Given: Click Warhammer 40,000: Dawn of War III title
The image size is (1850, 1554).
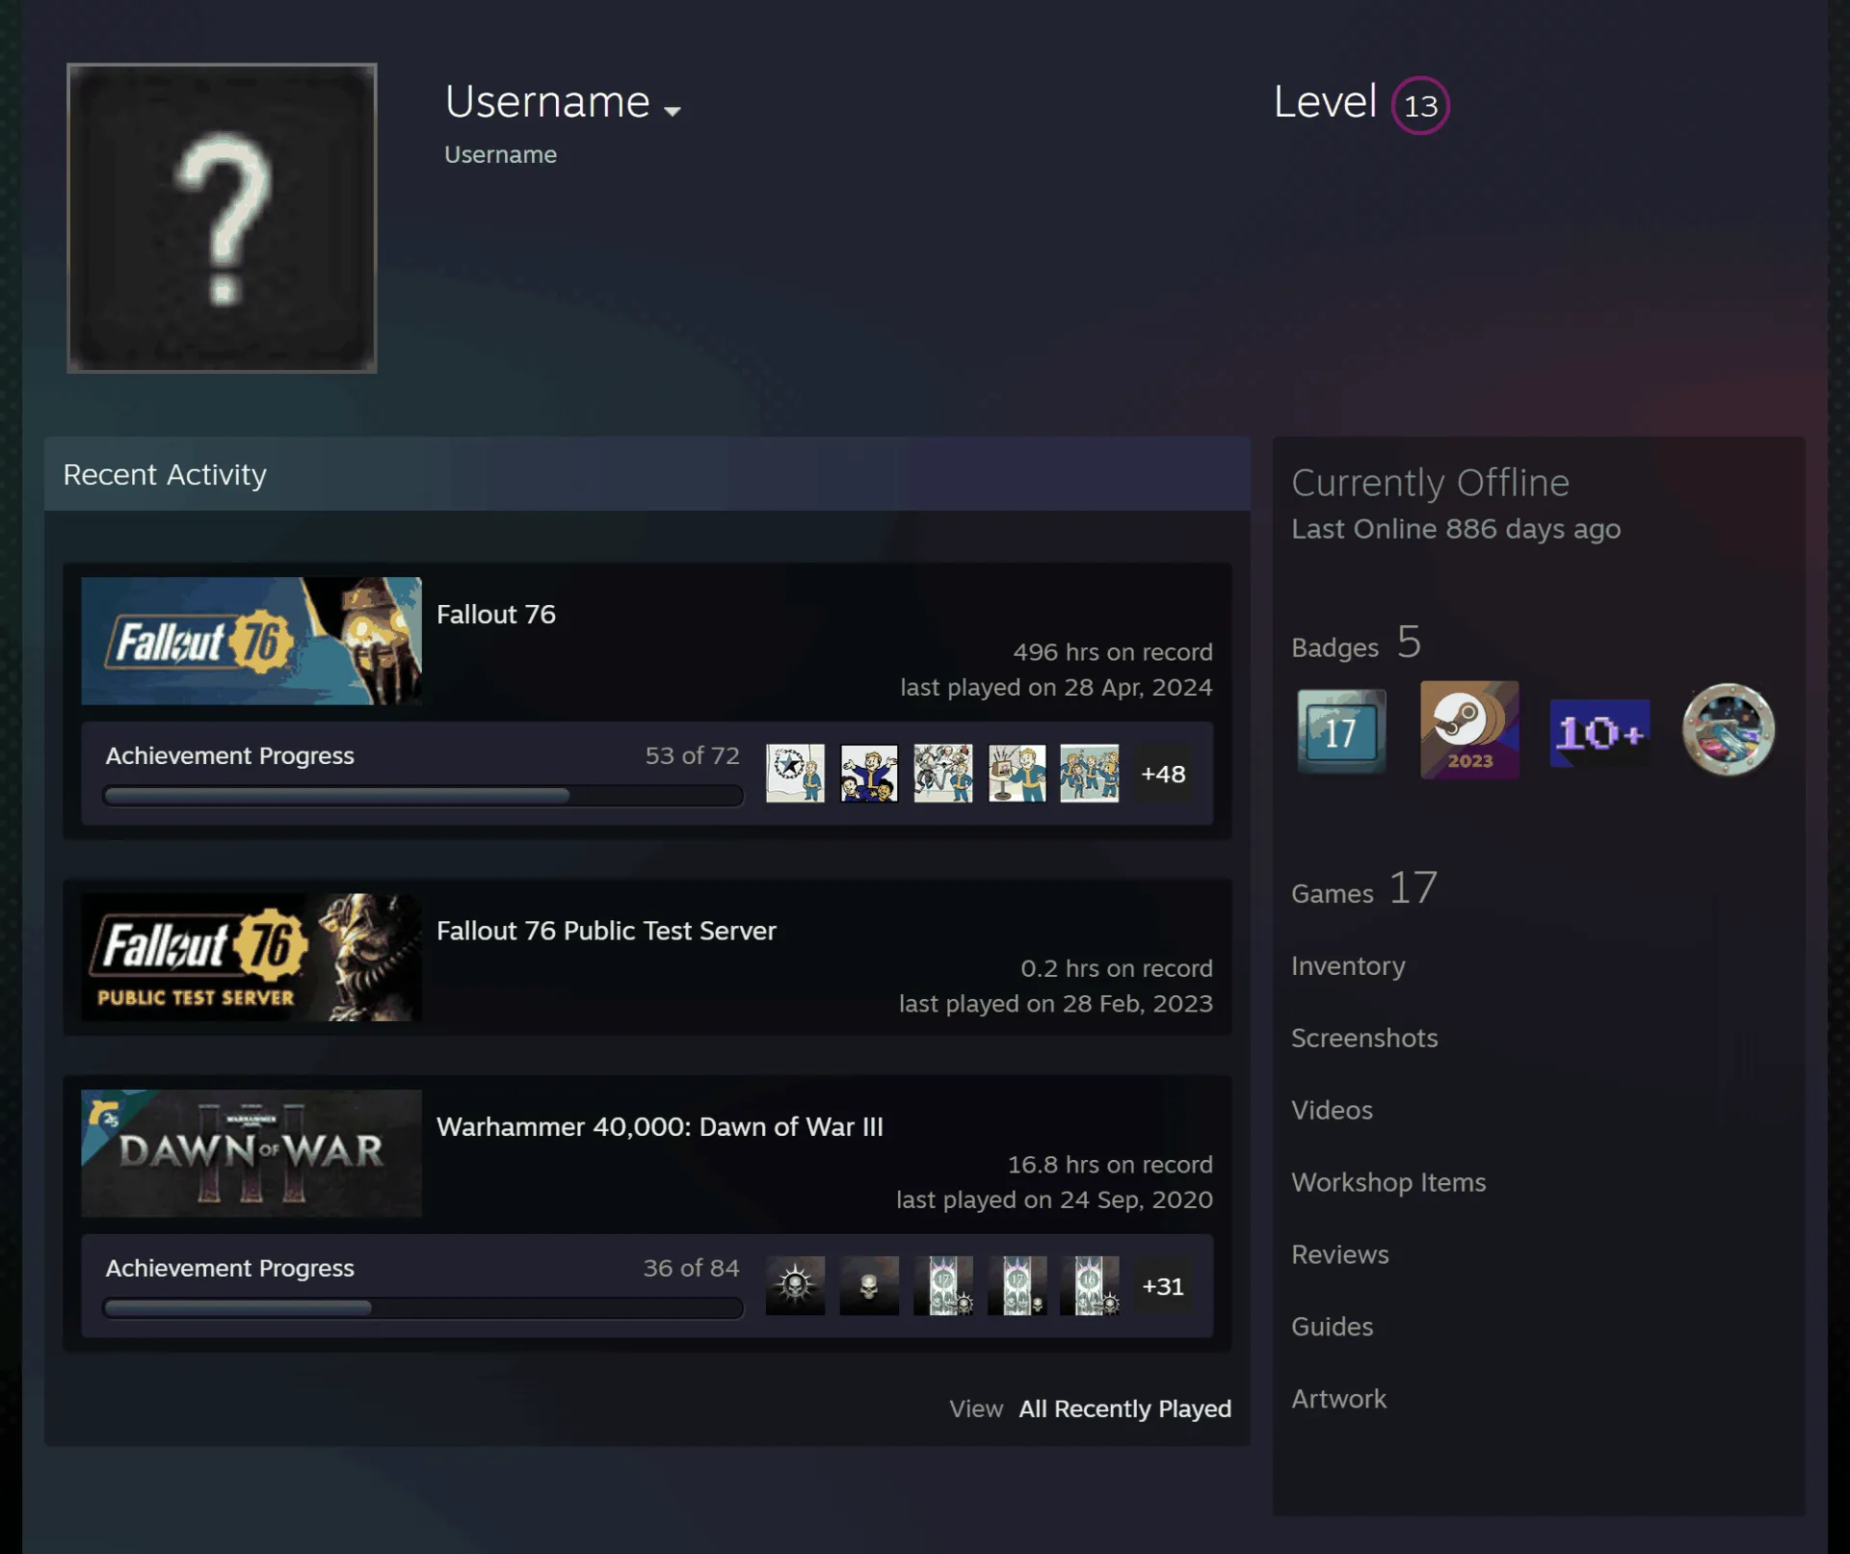Looking at the screenshot, I should [x=660, y=1127].
